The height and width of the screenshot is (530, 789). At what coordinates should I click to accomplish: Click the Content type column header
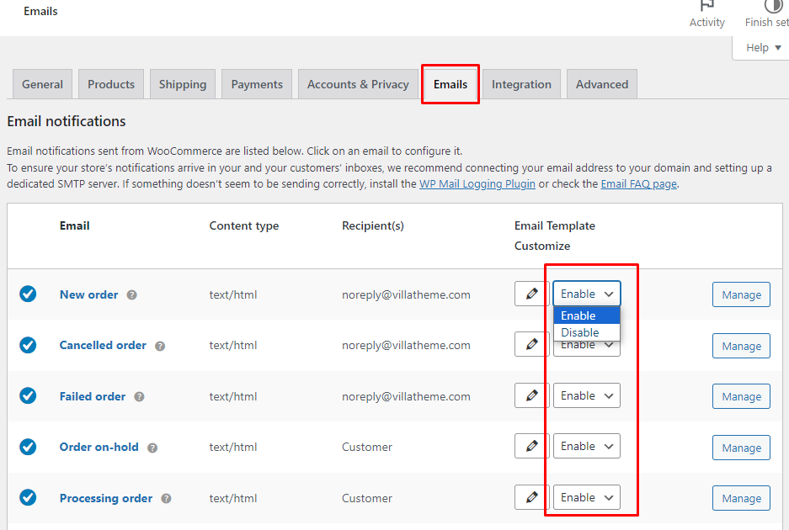coord(244,225)
